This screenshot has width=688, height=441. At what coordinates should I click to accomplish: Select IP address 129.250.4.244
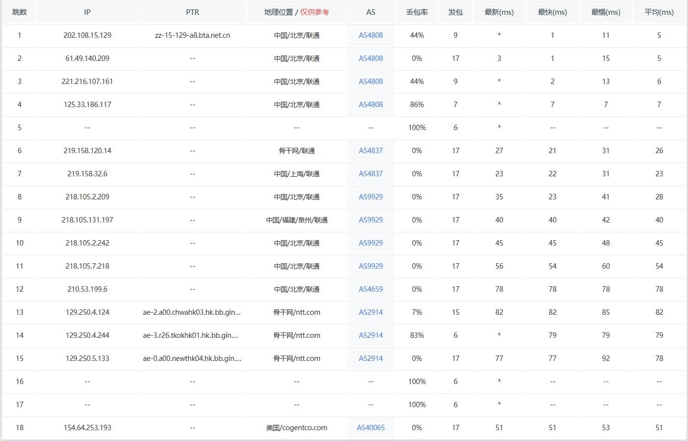click(87, 335)
